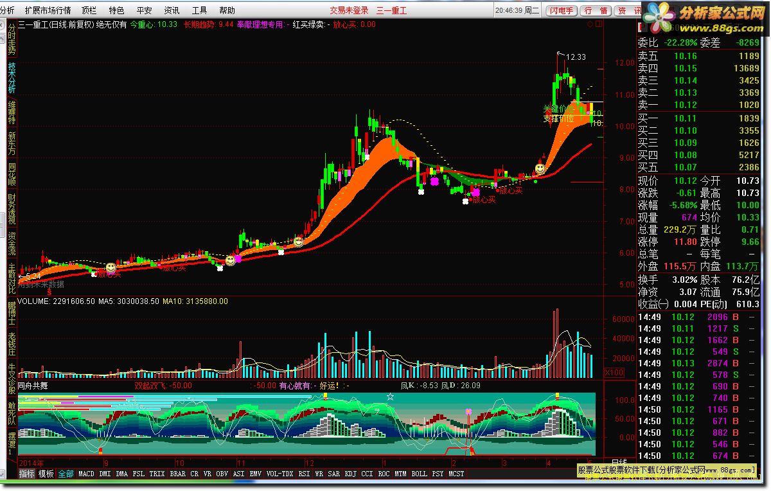The height and width of the screenshot is (491, 771).
Task: Switch to the 技术分析 side tab
Action: [12, 78]
